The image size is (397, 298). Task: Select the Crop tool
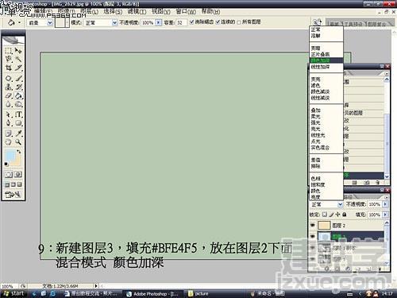coord(9,68)
